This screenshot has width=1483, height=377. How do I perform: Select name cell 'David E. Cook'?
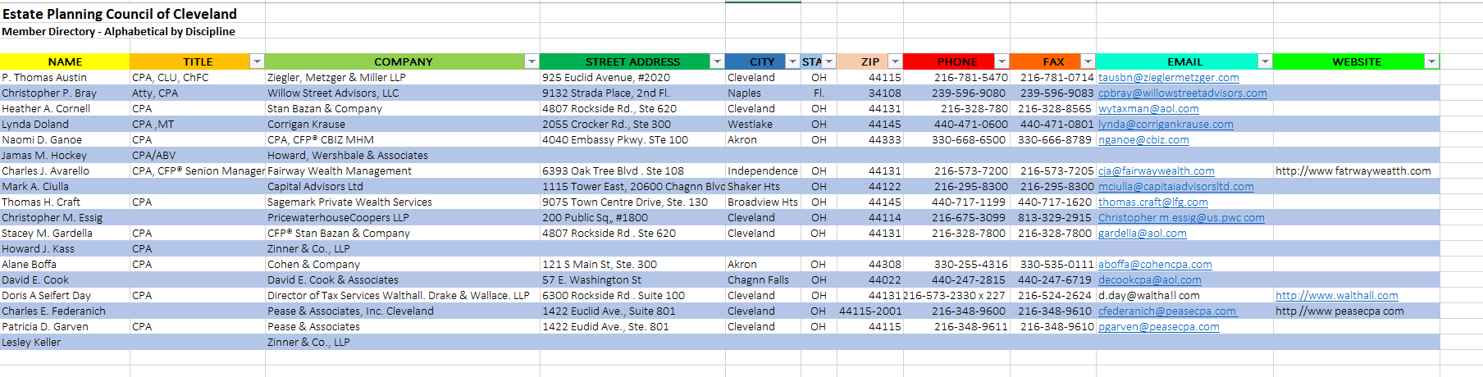tap(65, 280)
